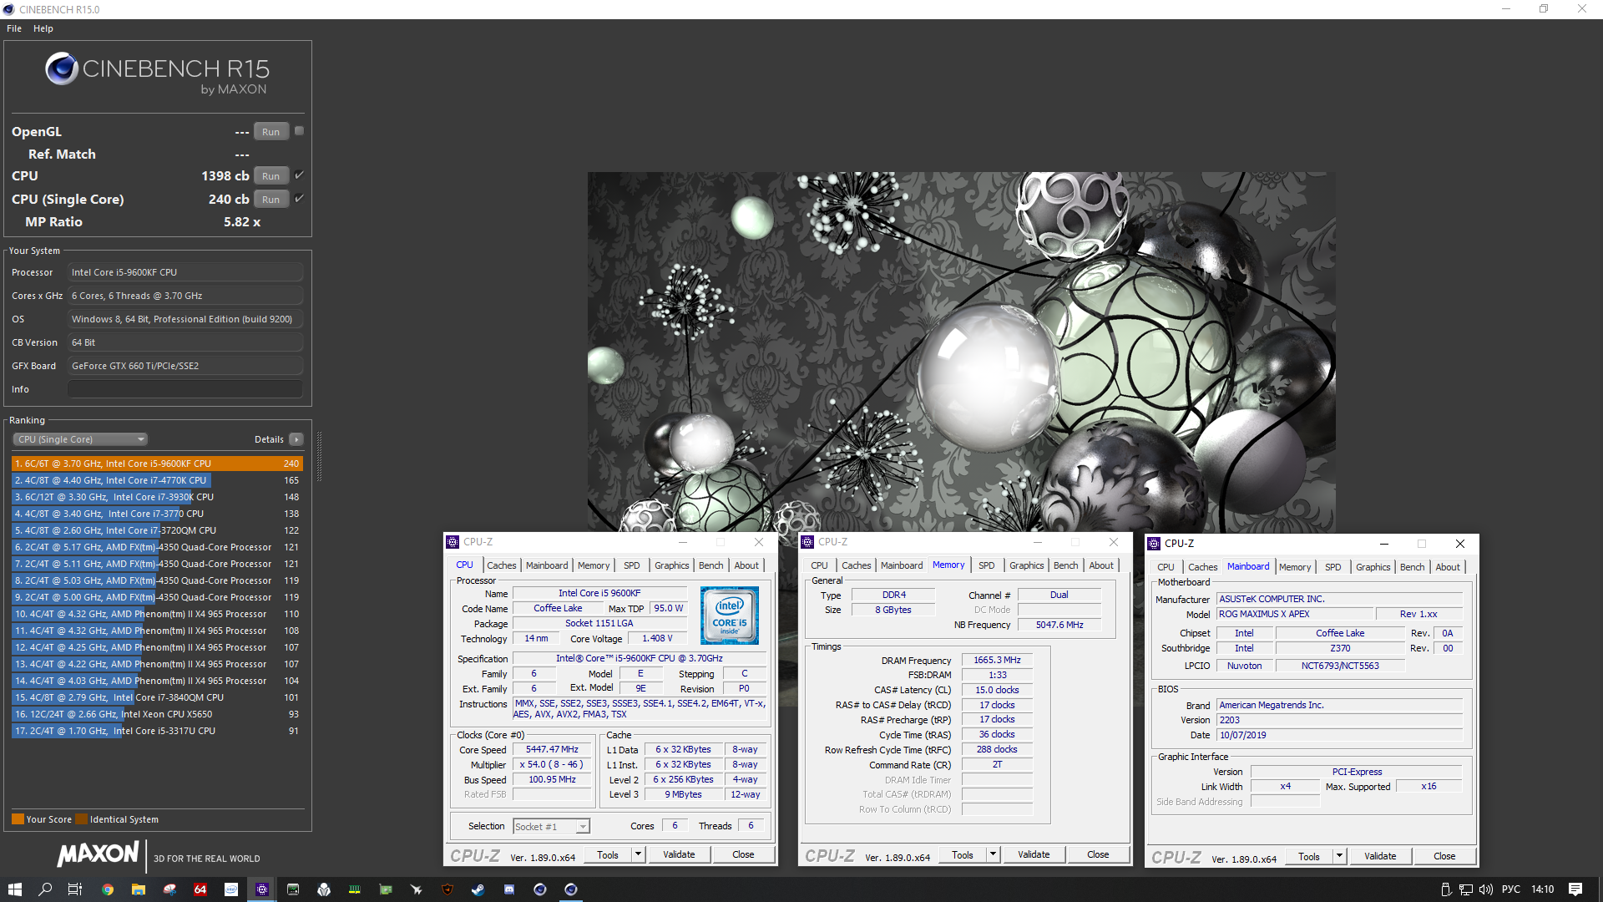Click the РУС input language indicator
The width and height of the screenshot is (1603, 902).
click(1511, 889)
